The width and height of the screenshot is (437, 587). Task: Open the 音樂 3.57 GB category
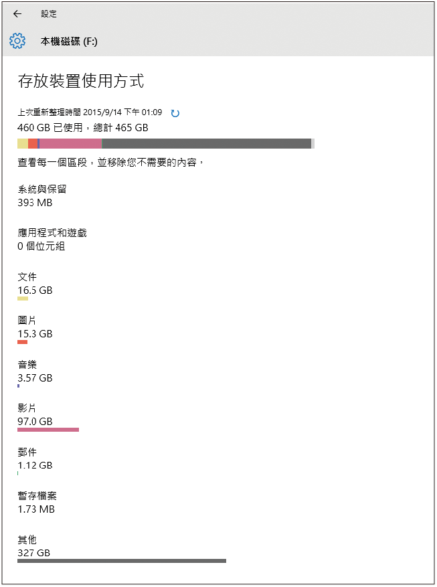[x=35, y=371]
